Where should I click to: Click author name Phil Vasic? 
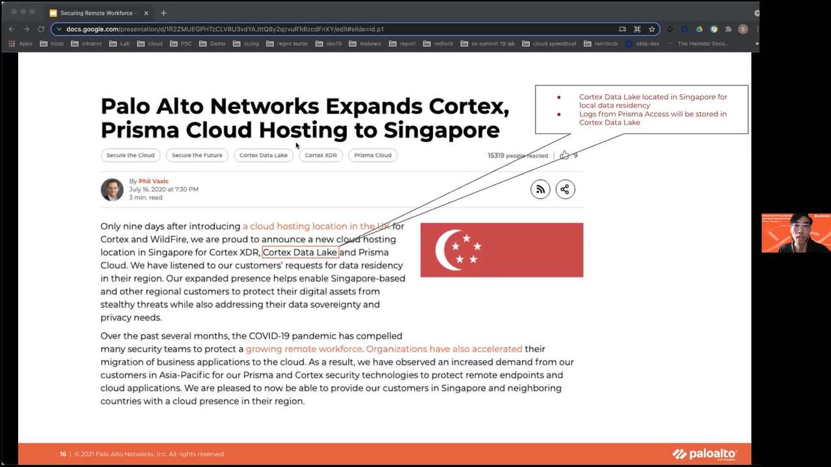pos(153,182)
